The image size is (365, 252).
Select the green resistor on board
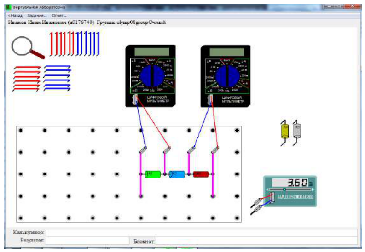[x=153, y=174]
